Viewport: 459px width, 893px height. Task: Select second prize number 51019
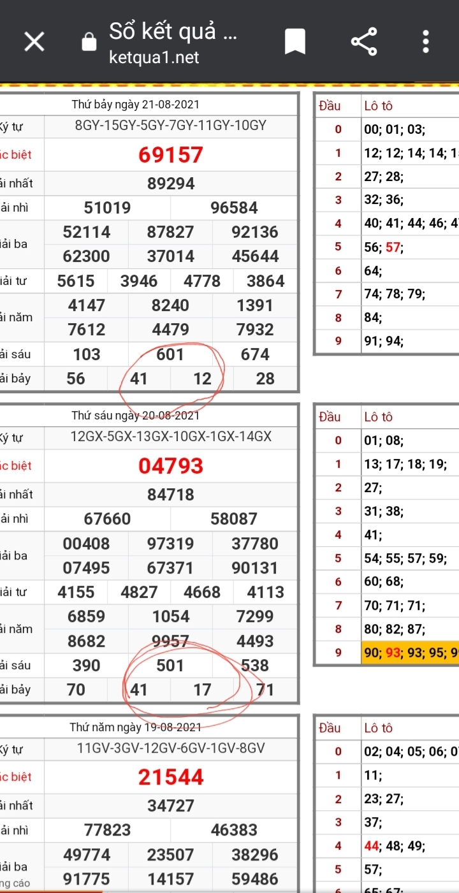108,208
